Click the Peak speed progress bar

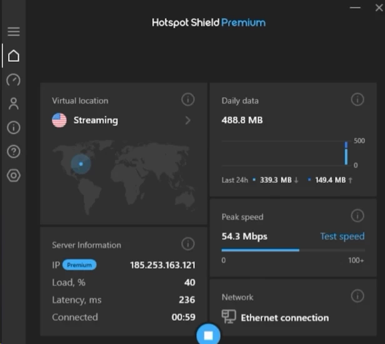(x=293, y=250)
